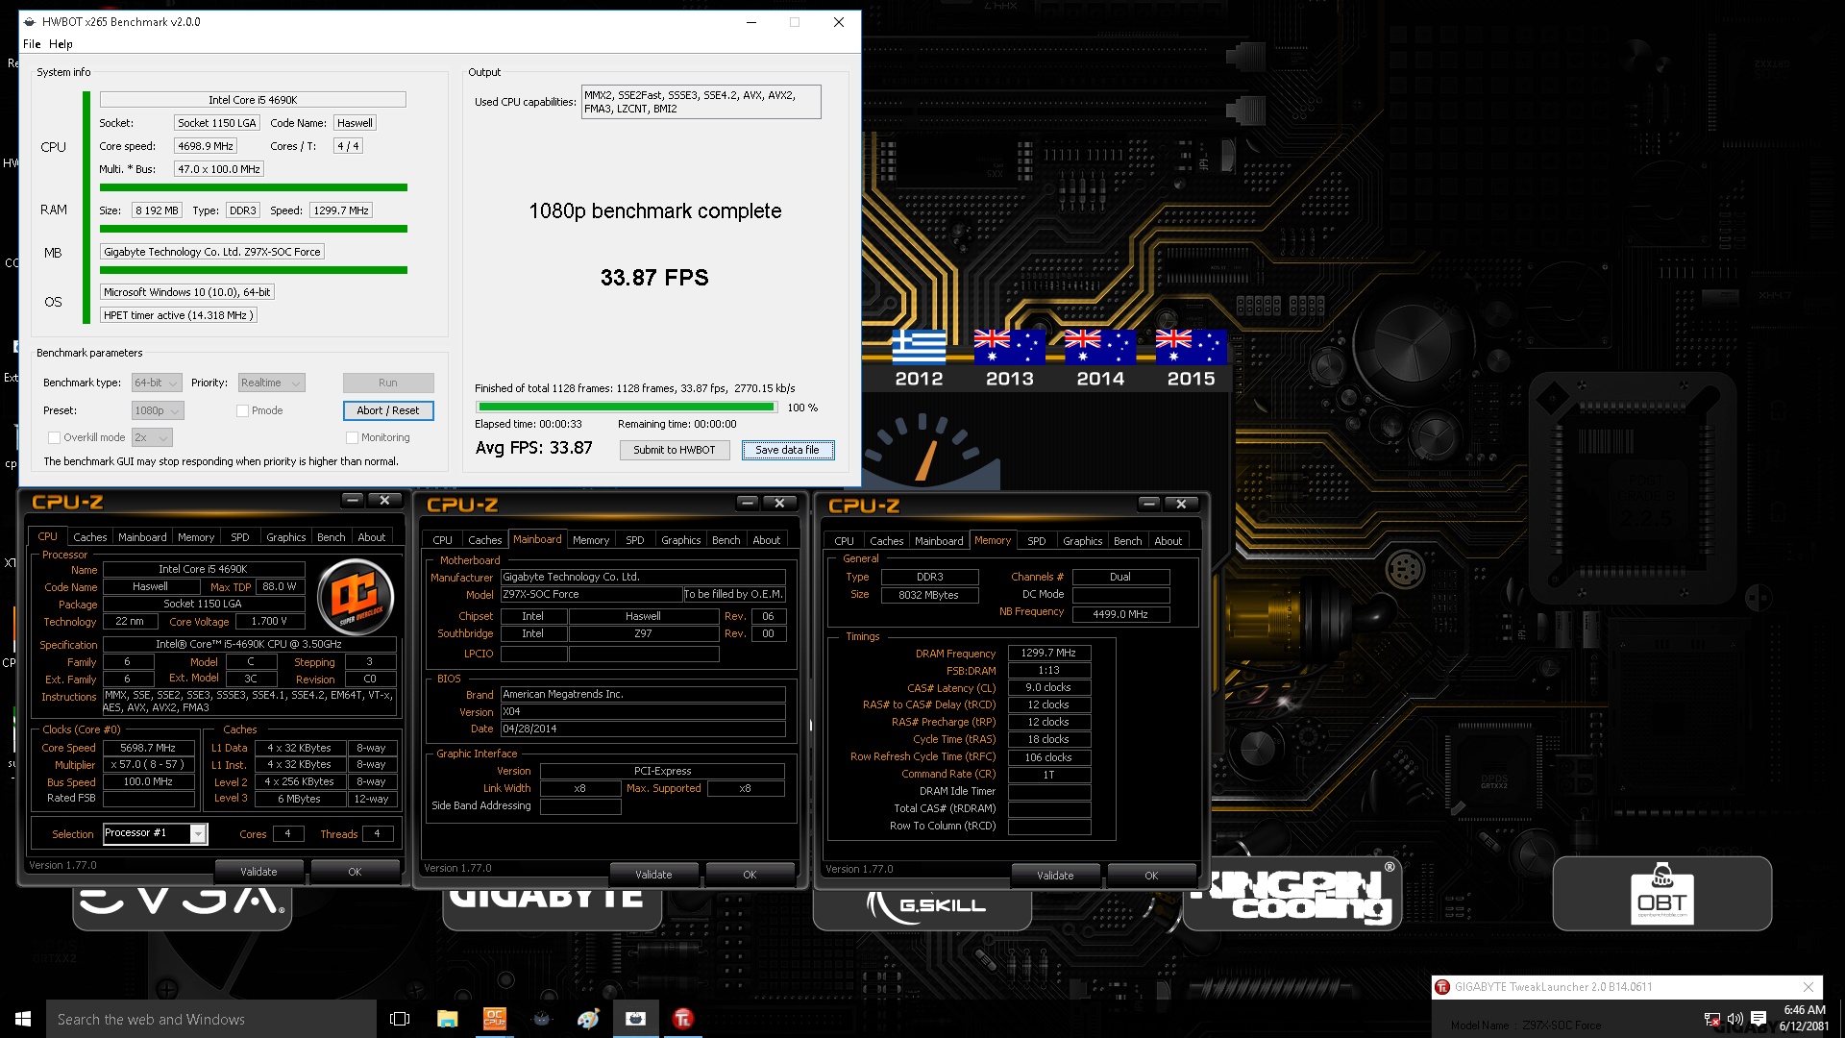1845x1038 pixels.
Task: Open the Windows Start menu
Action: tap(23, 1019)
